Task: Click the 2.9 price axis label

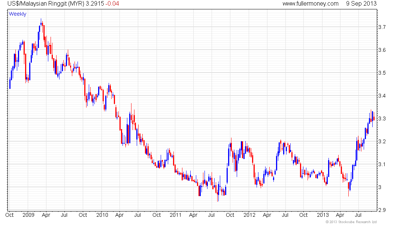Action: (x=382, y=210)
